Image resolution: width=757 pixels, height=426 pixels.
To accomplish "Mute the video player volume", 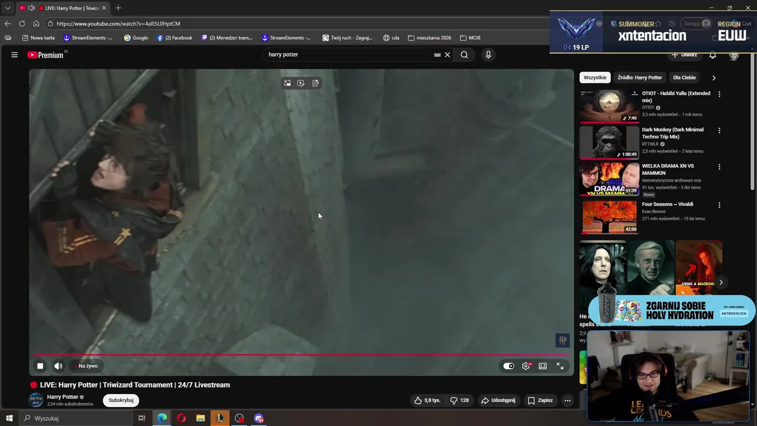I will pyautogui.click(x=58, y=366).
